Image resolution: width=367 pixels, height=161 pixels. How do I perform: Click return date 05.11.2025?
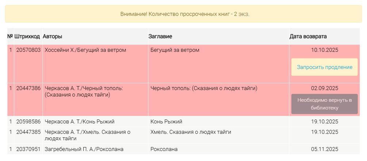coord(325,149)
